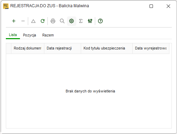This screenshot has width=177, height=134.
Task: Click Data wyrejestrowania column header
Action: 151,48
